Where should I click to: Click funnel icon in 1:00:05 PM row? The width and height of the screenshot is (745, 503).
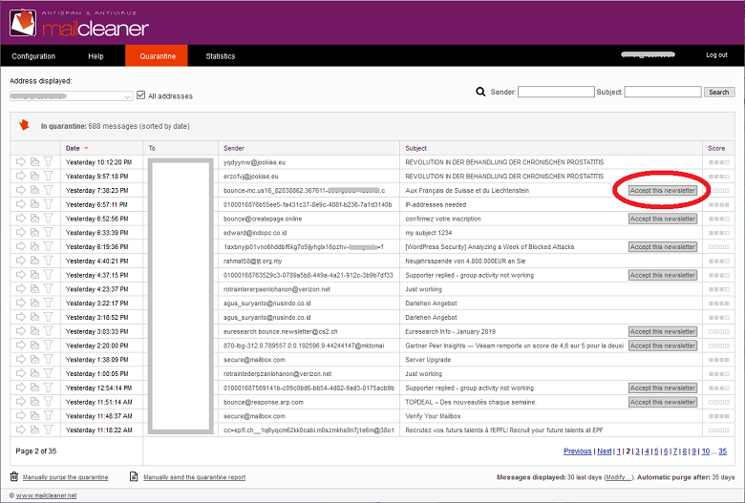(48, 373)
